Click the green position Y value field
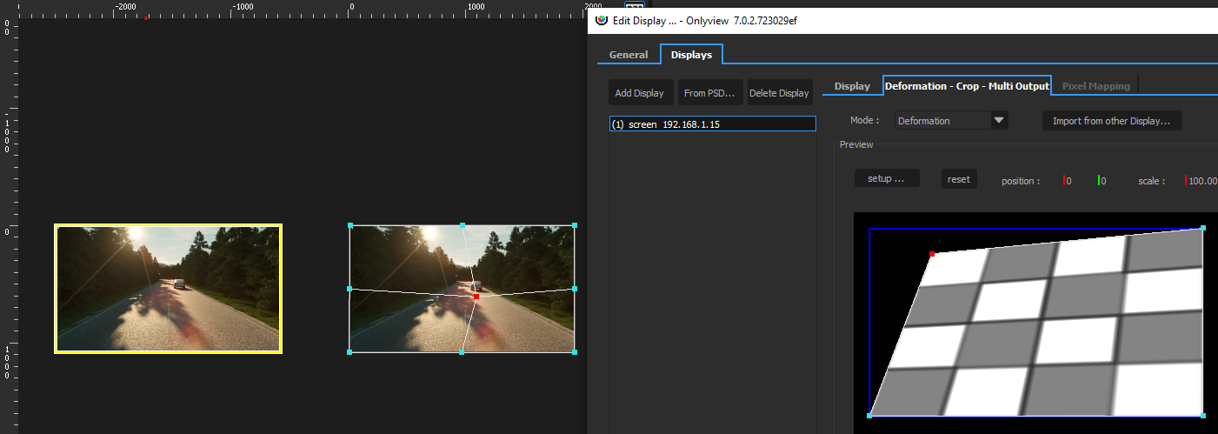This screenshot has height=434, width=1218. 1103,181
